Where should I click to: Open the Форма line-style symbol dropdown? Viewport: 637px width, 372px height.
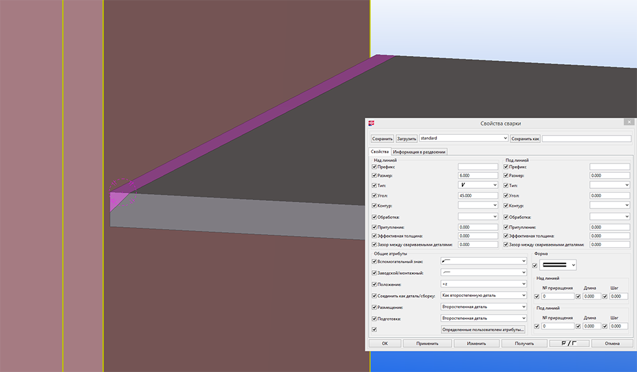(558, 265)
